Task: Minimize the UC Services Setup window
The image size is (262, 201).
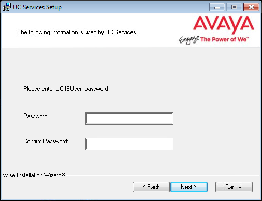Action: pos(217,7)
